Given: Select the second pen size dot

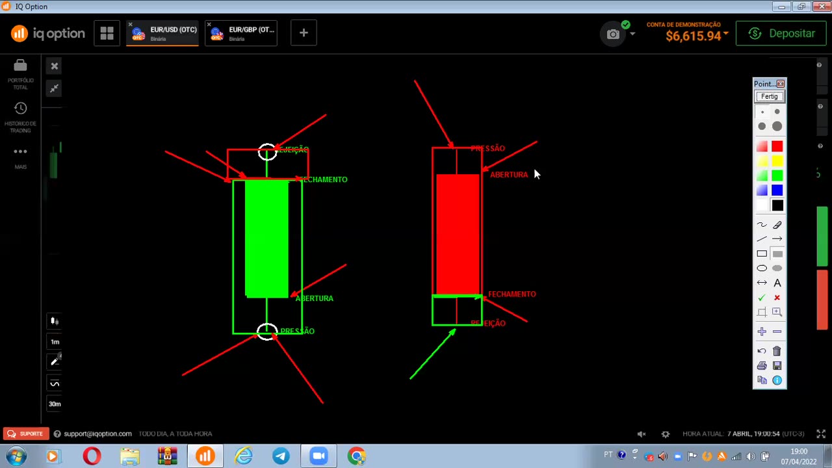Looking at the screenshot, I should tap(777, 112).
